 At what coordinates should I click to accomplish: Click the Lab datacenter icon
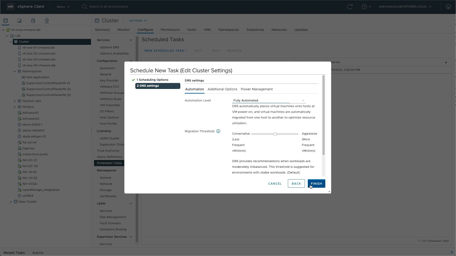point(12,36)
